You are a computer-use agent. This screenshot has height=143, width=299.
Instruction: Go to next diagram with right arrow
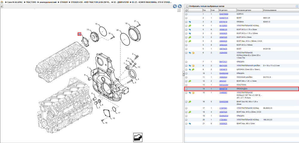coord(179,6)
